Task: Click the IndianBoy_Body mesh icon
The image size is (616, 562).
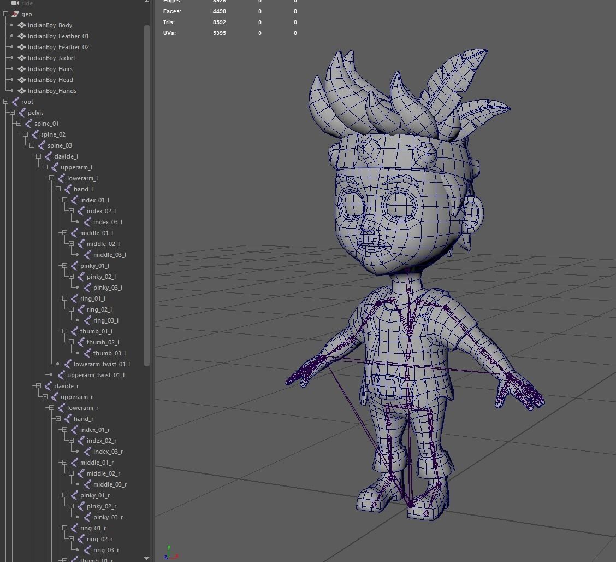Action: coord(22,25)
